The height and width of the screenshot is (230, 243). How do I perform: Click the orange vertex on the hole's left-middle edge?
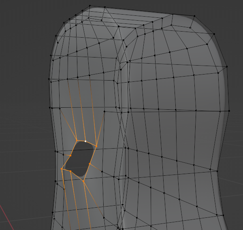pyautogui.click(x=70, y=155)
